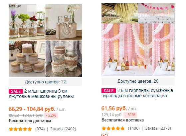Click the 'Love Knot' watermark on burlap image
Screen dimensions: 186x136
[x=15, y=6]
